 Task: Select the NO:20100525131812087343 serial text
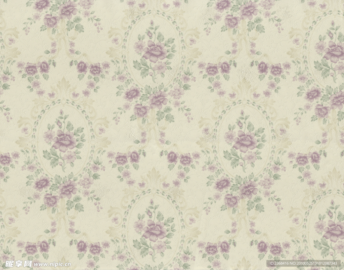(x=319, y=264)
